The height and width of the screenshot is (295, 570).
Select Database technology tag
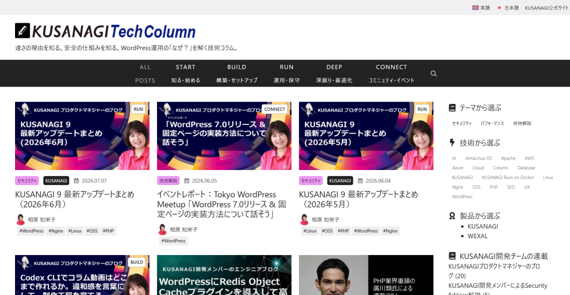(x=526, y=168)
